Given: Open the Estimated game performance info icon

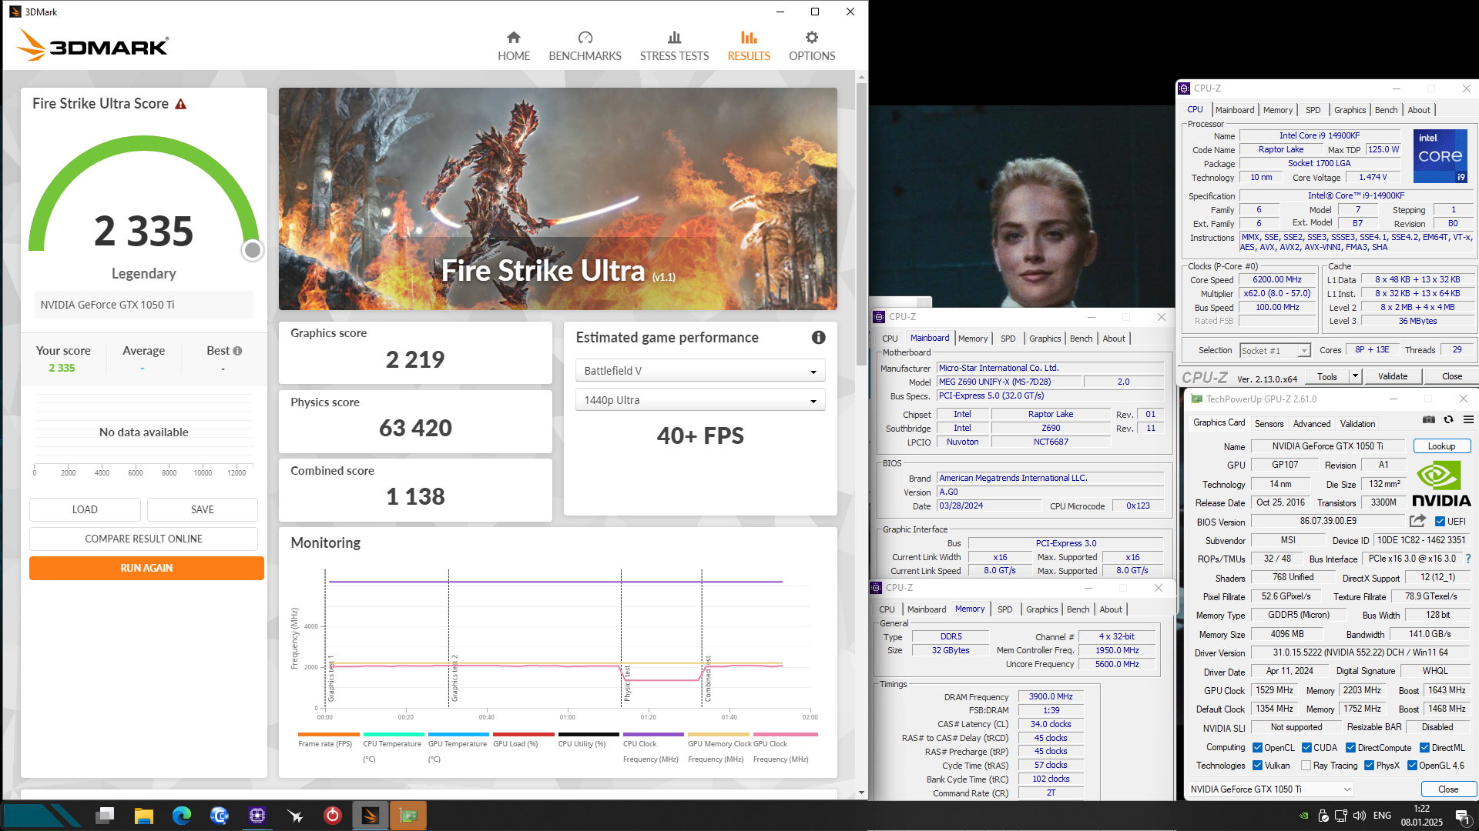Looking at the screenshot, I should 819,338.
